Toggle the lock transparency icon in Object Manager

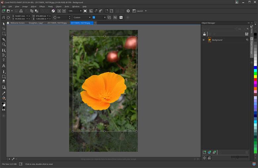pyautogui.click(x=204, y=34)
